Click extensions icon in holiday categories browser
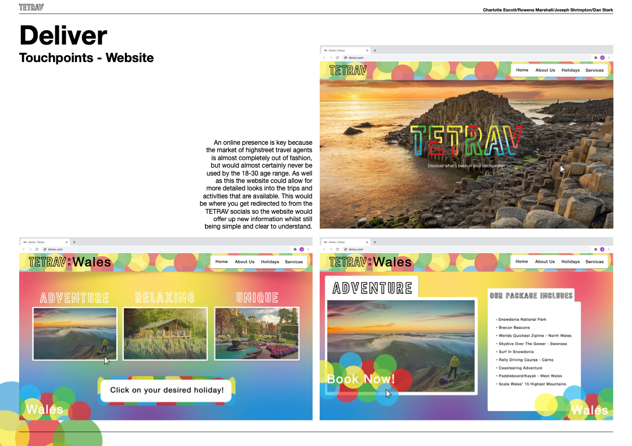This screenshot has height=446, width=632. coord(295,250)
